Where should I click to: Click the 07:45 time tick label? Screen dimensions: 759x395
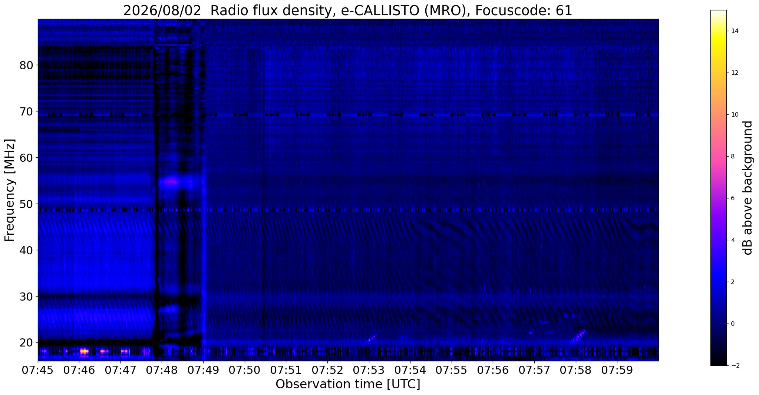pos(38,370)
